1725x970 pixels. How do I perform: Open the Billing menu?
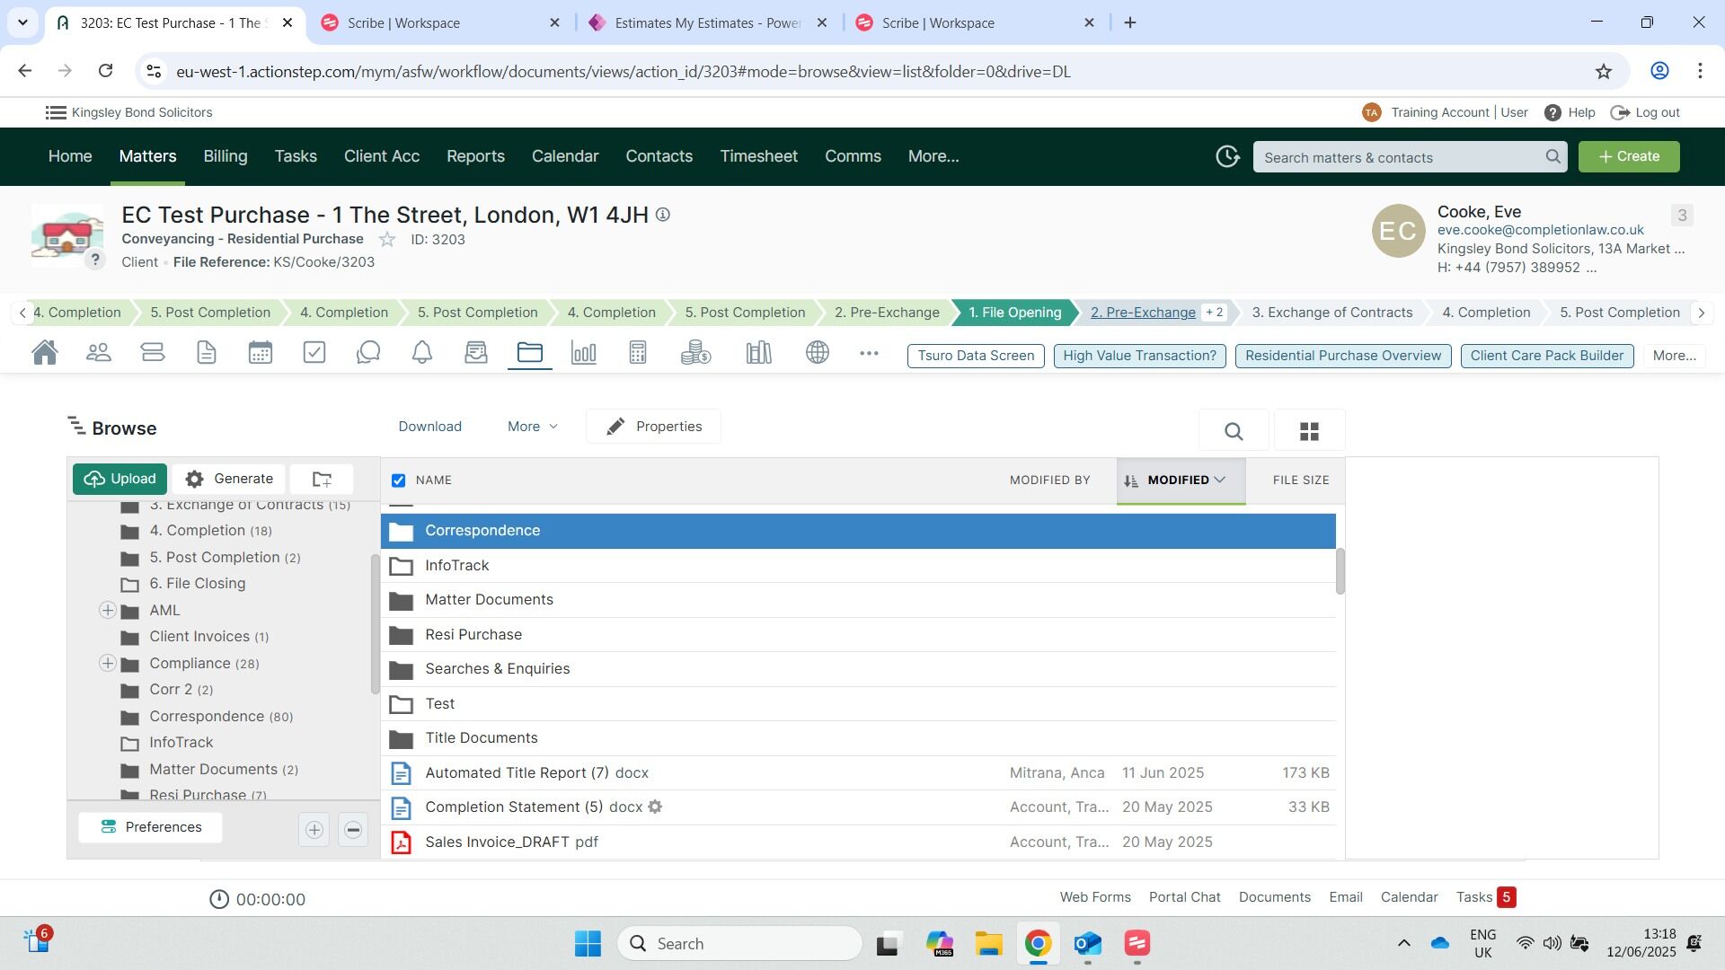[225, 156]
